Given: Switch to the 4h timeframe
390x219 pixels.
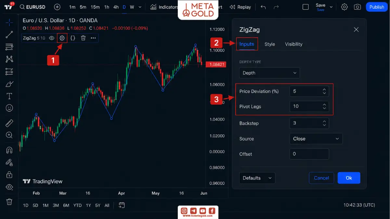Looking at the screenshot, I should coord(116,7).
